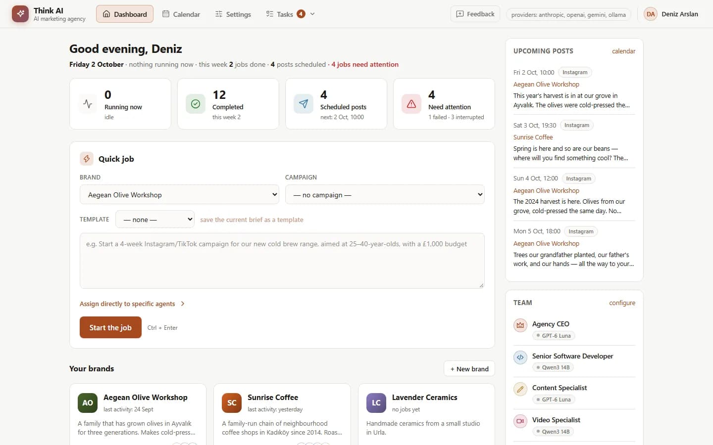
Task: Go to the Dashboard tab
Action: tap(125, 14)
